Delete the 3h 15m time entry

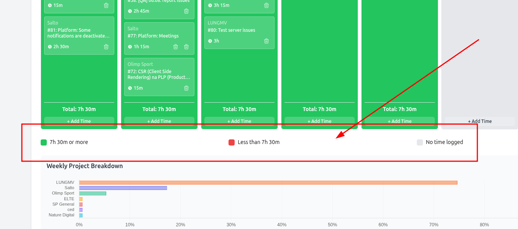266,5
